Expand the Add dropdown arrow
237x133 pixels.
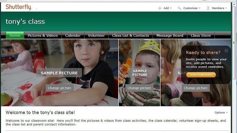(171, 8)
